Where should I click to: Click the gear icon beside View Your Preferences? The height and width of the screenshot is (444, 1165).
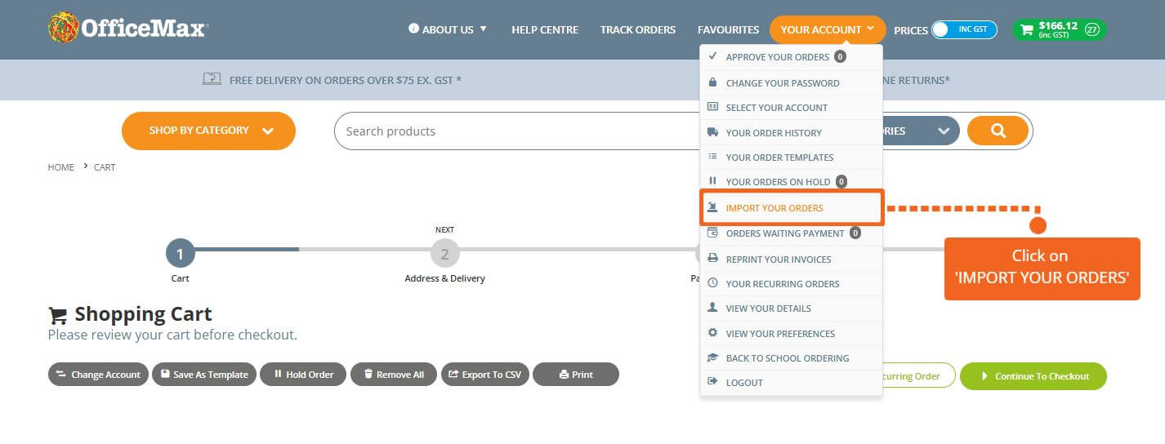click(712, 333)
